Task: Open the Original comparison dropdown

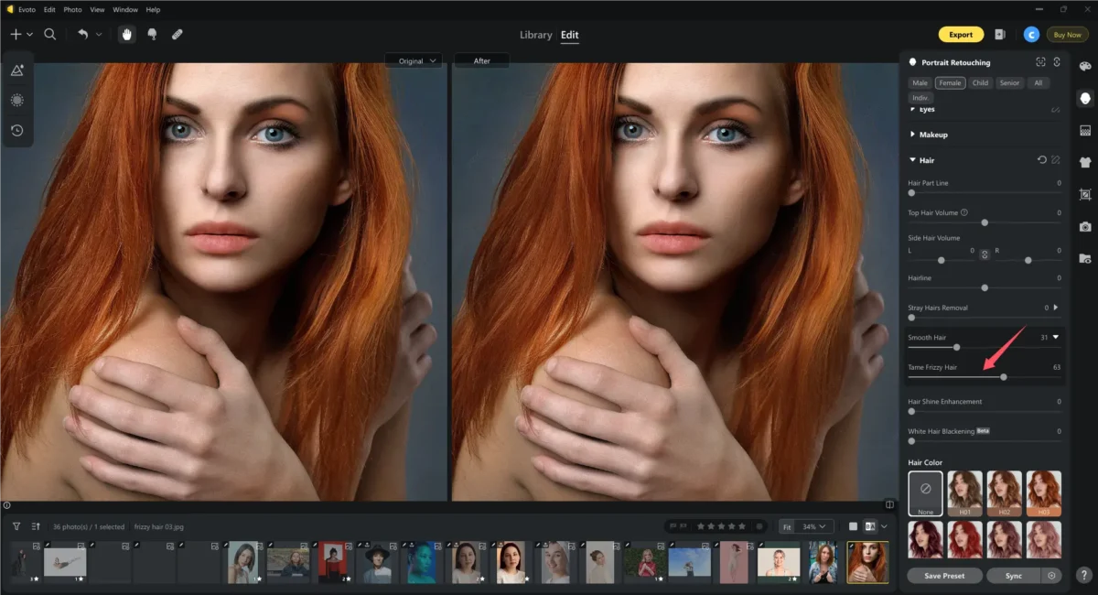Action: pos(414,61)
